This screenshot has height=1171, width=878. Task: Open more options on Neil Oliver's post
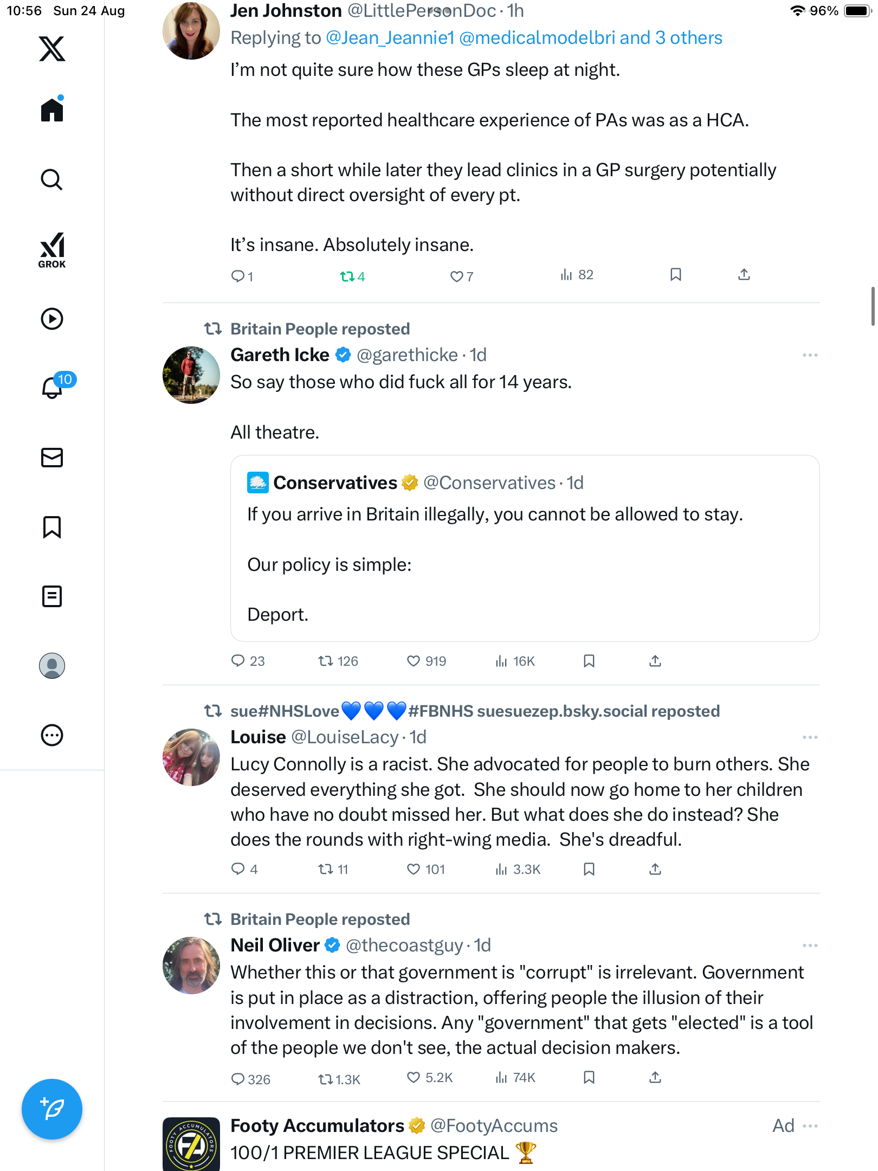pos(810,945)
